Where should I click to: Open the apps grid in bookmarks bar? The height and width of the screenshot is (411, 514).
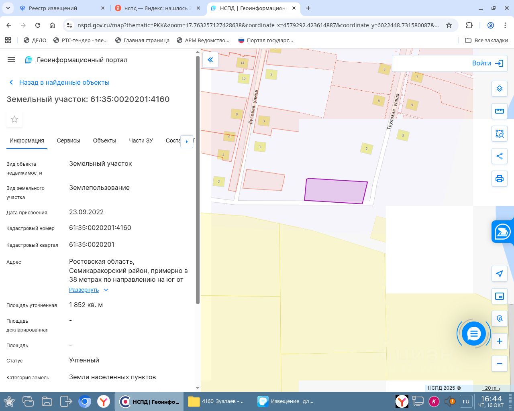point(8,40)
